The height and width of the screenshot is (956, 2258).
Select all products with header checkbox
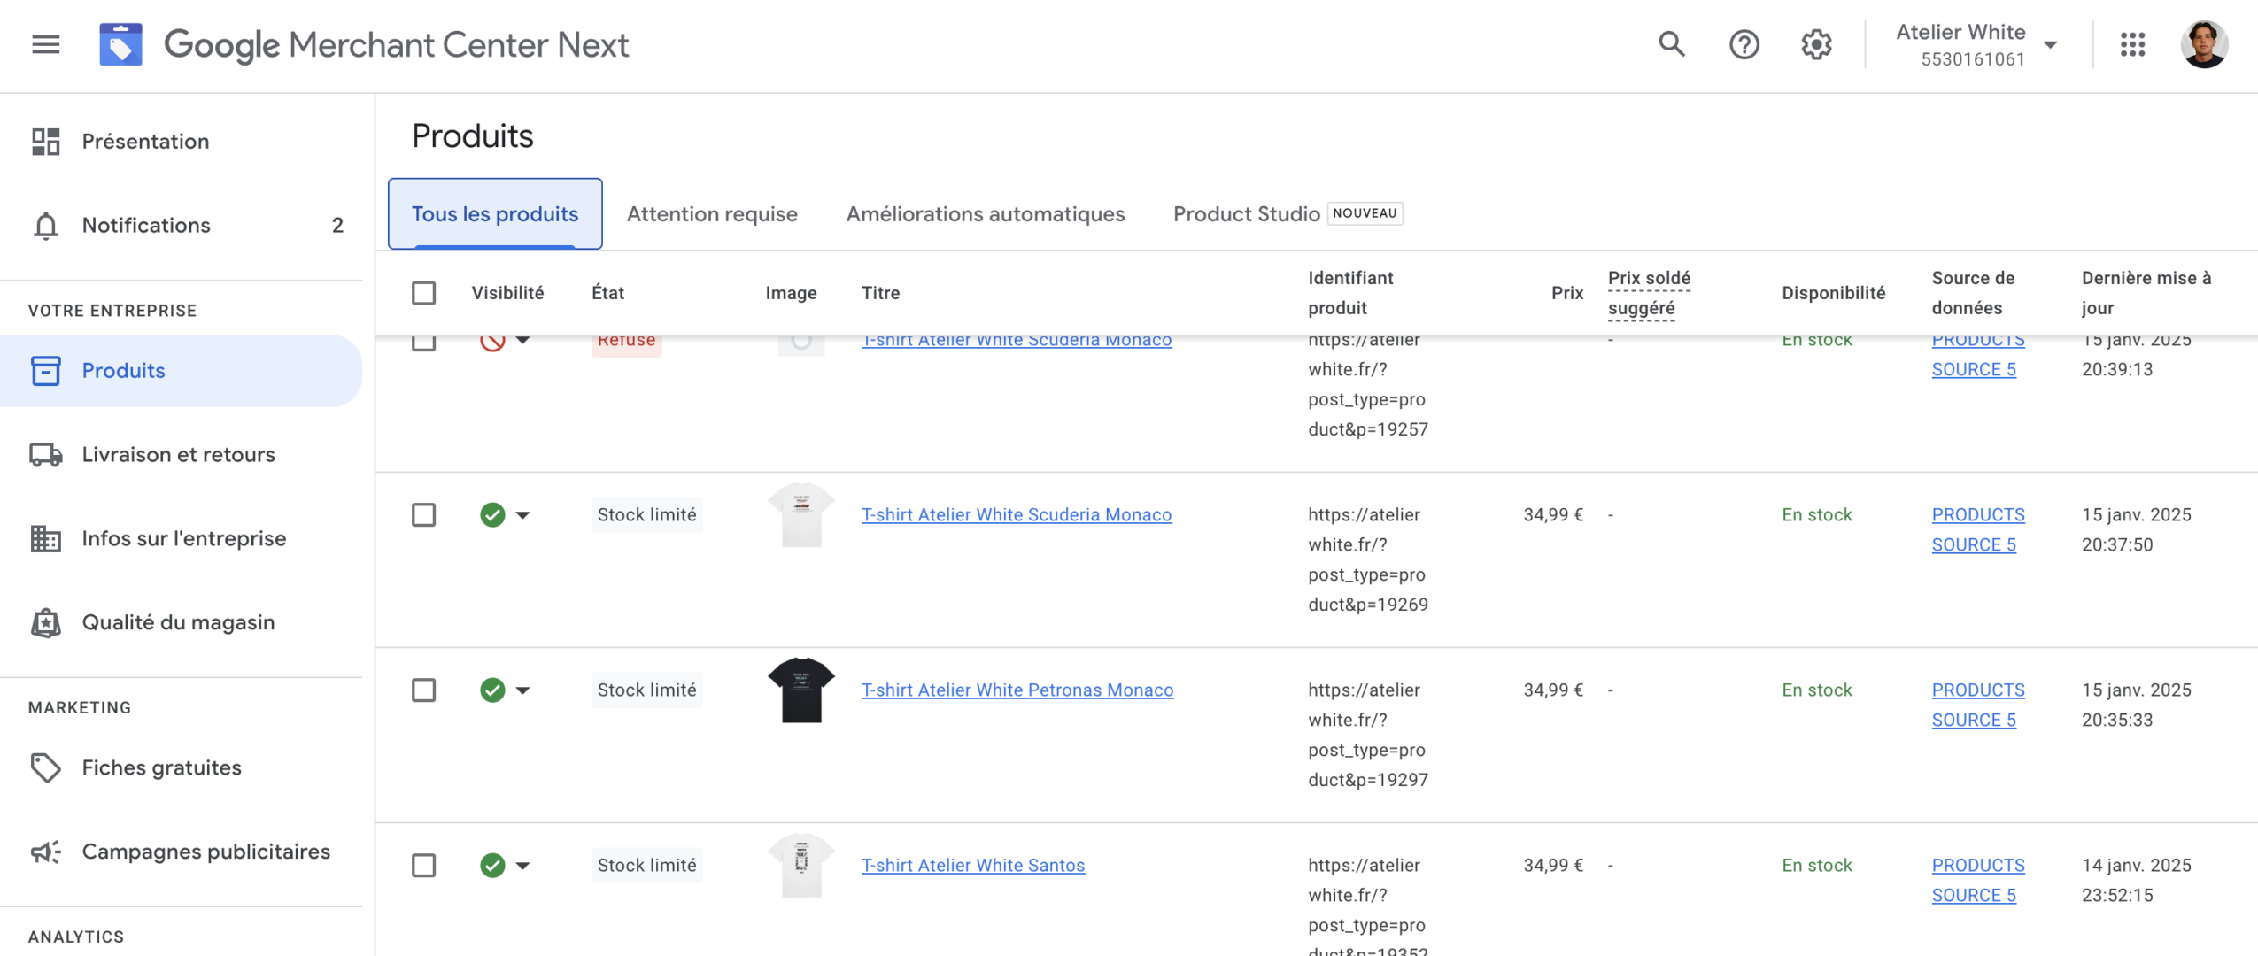tap(423, 293)
